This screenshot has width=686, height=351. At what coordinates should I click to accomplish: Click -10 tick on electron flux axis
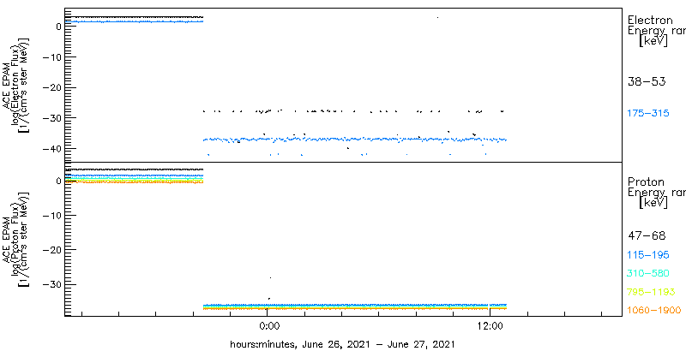click(x=51, y=57)
